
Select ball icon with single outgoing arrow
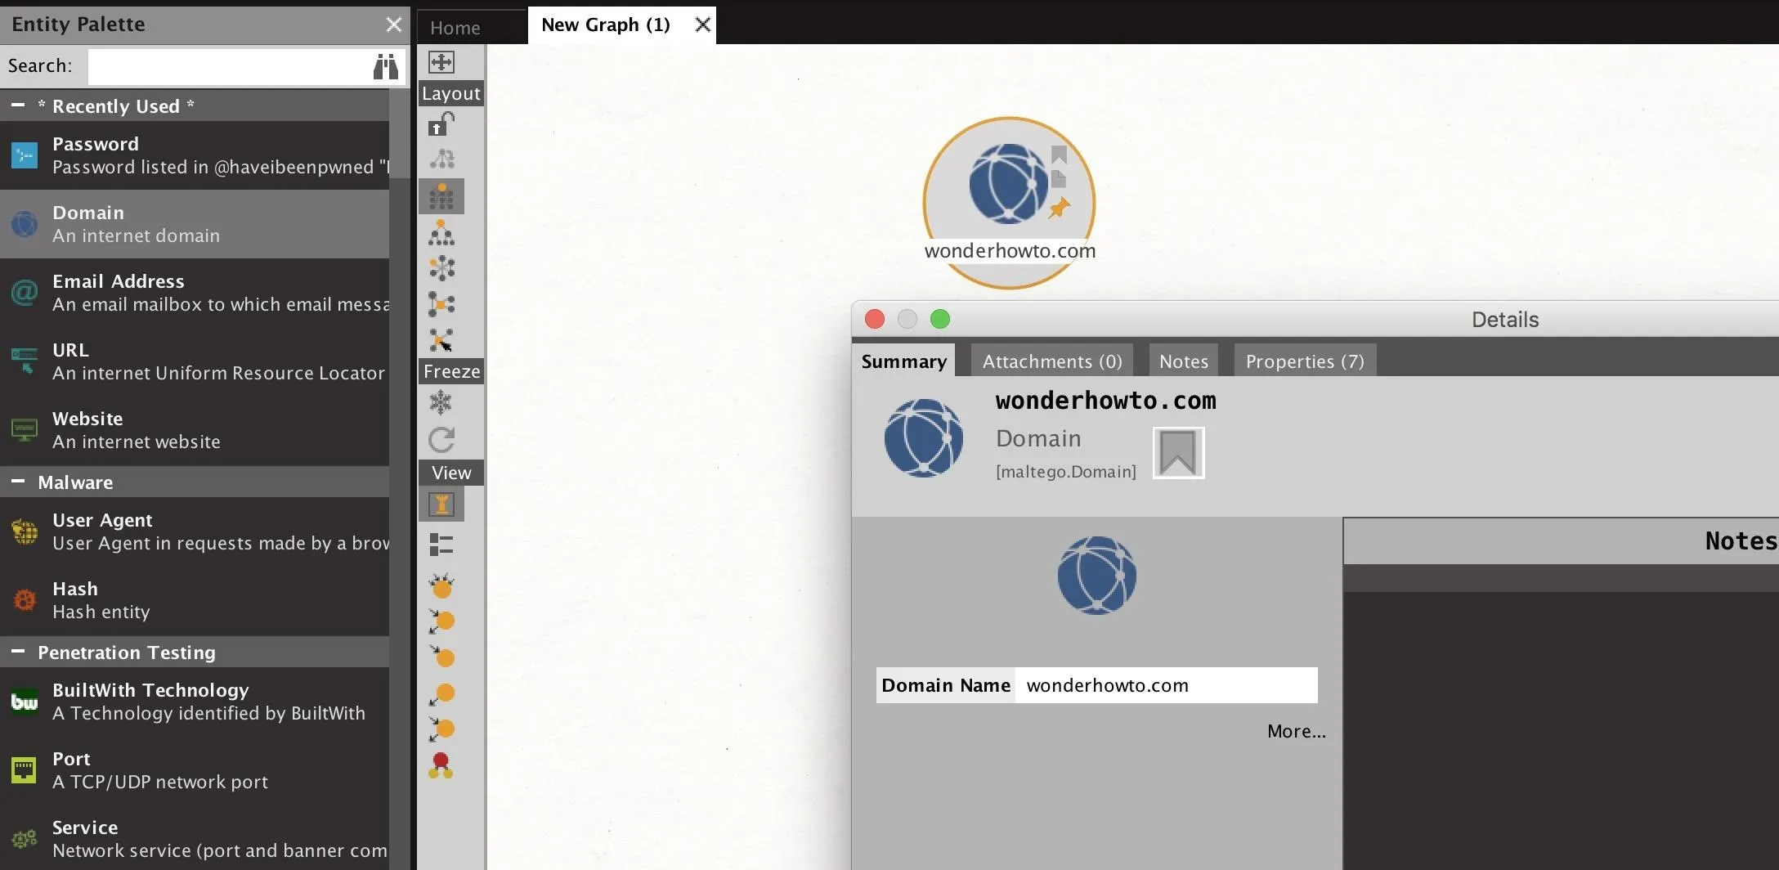441,694
